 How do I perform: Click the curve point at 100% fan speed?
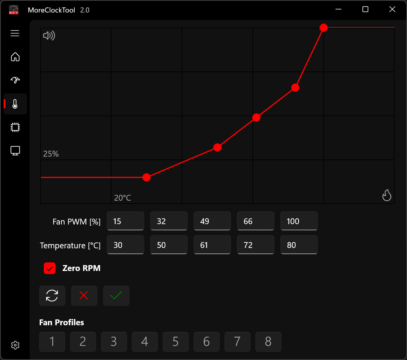pos(323,28)
